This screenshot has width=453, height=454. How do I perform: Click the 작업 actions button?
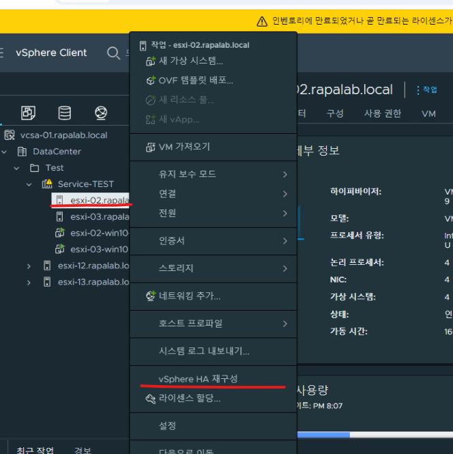426,90
